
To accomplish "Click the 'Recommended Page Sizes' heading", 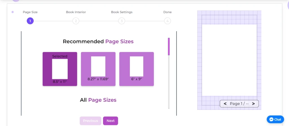I will pyautogui.click(x=98, y=41).
